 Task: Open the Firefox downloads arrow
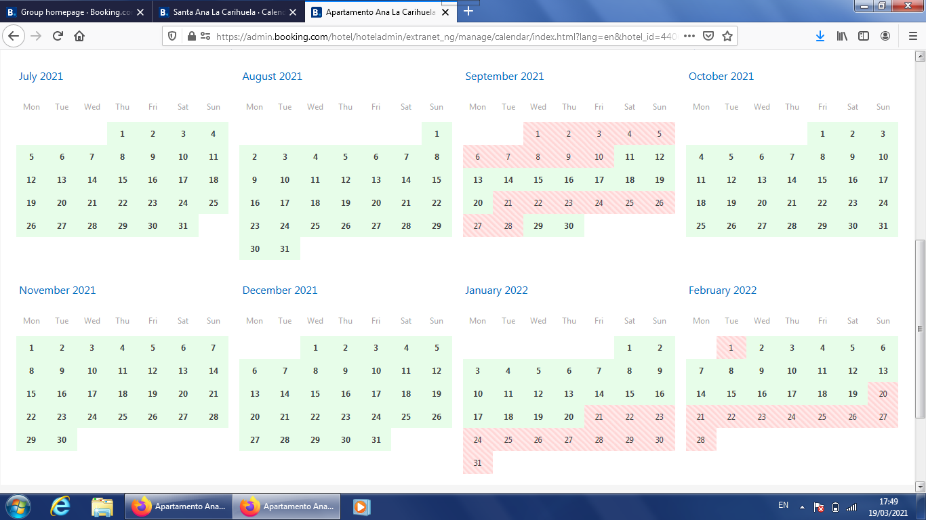(820, 37)
